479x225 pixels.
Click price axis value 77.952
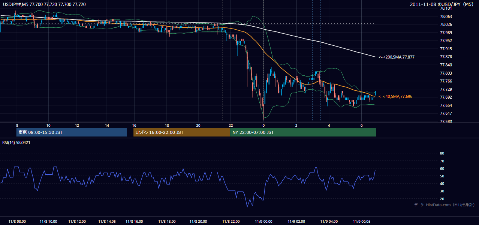(x=446, y=40)
